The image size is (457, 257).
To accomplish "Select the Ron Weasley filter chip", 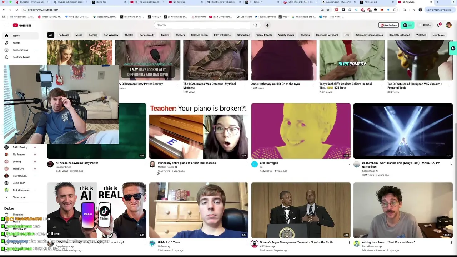I will click(111, 35).
